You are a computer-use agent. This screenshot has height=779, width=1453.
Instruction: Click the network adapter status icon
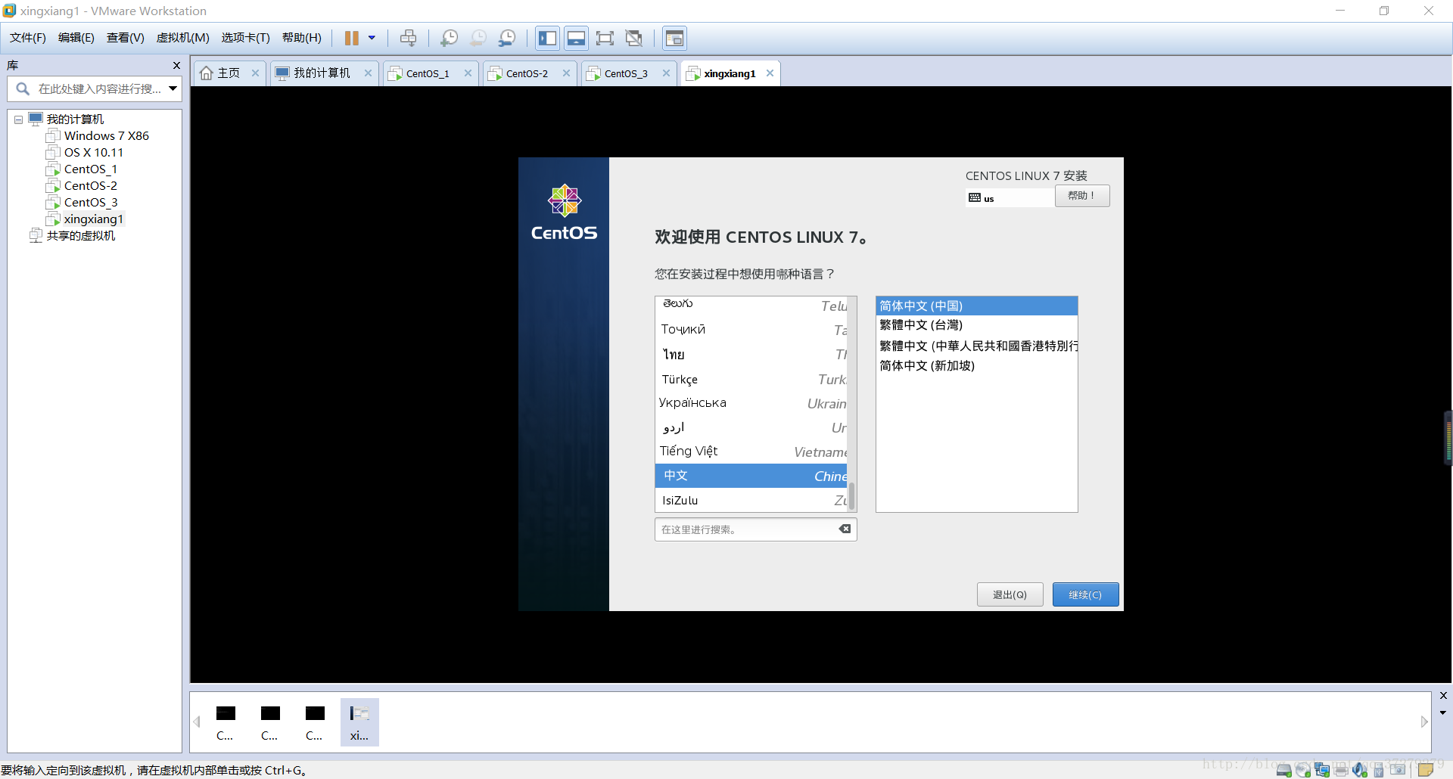(1322, 771)
